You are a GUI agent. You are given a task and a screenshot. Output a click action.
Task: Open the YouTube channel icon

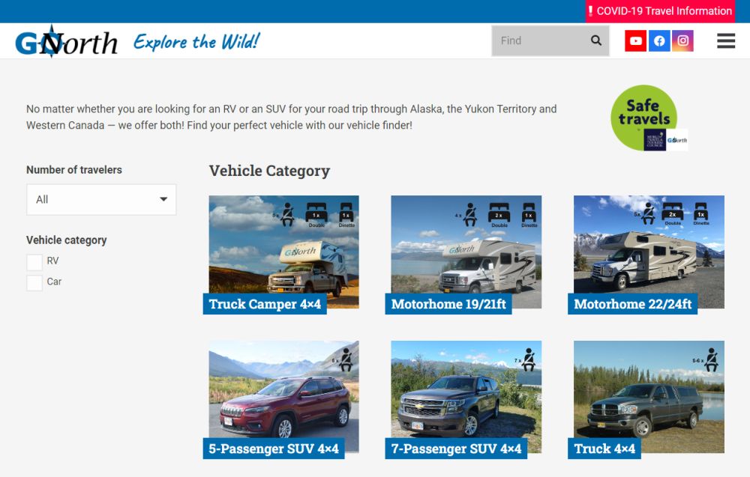[635, 41]
